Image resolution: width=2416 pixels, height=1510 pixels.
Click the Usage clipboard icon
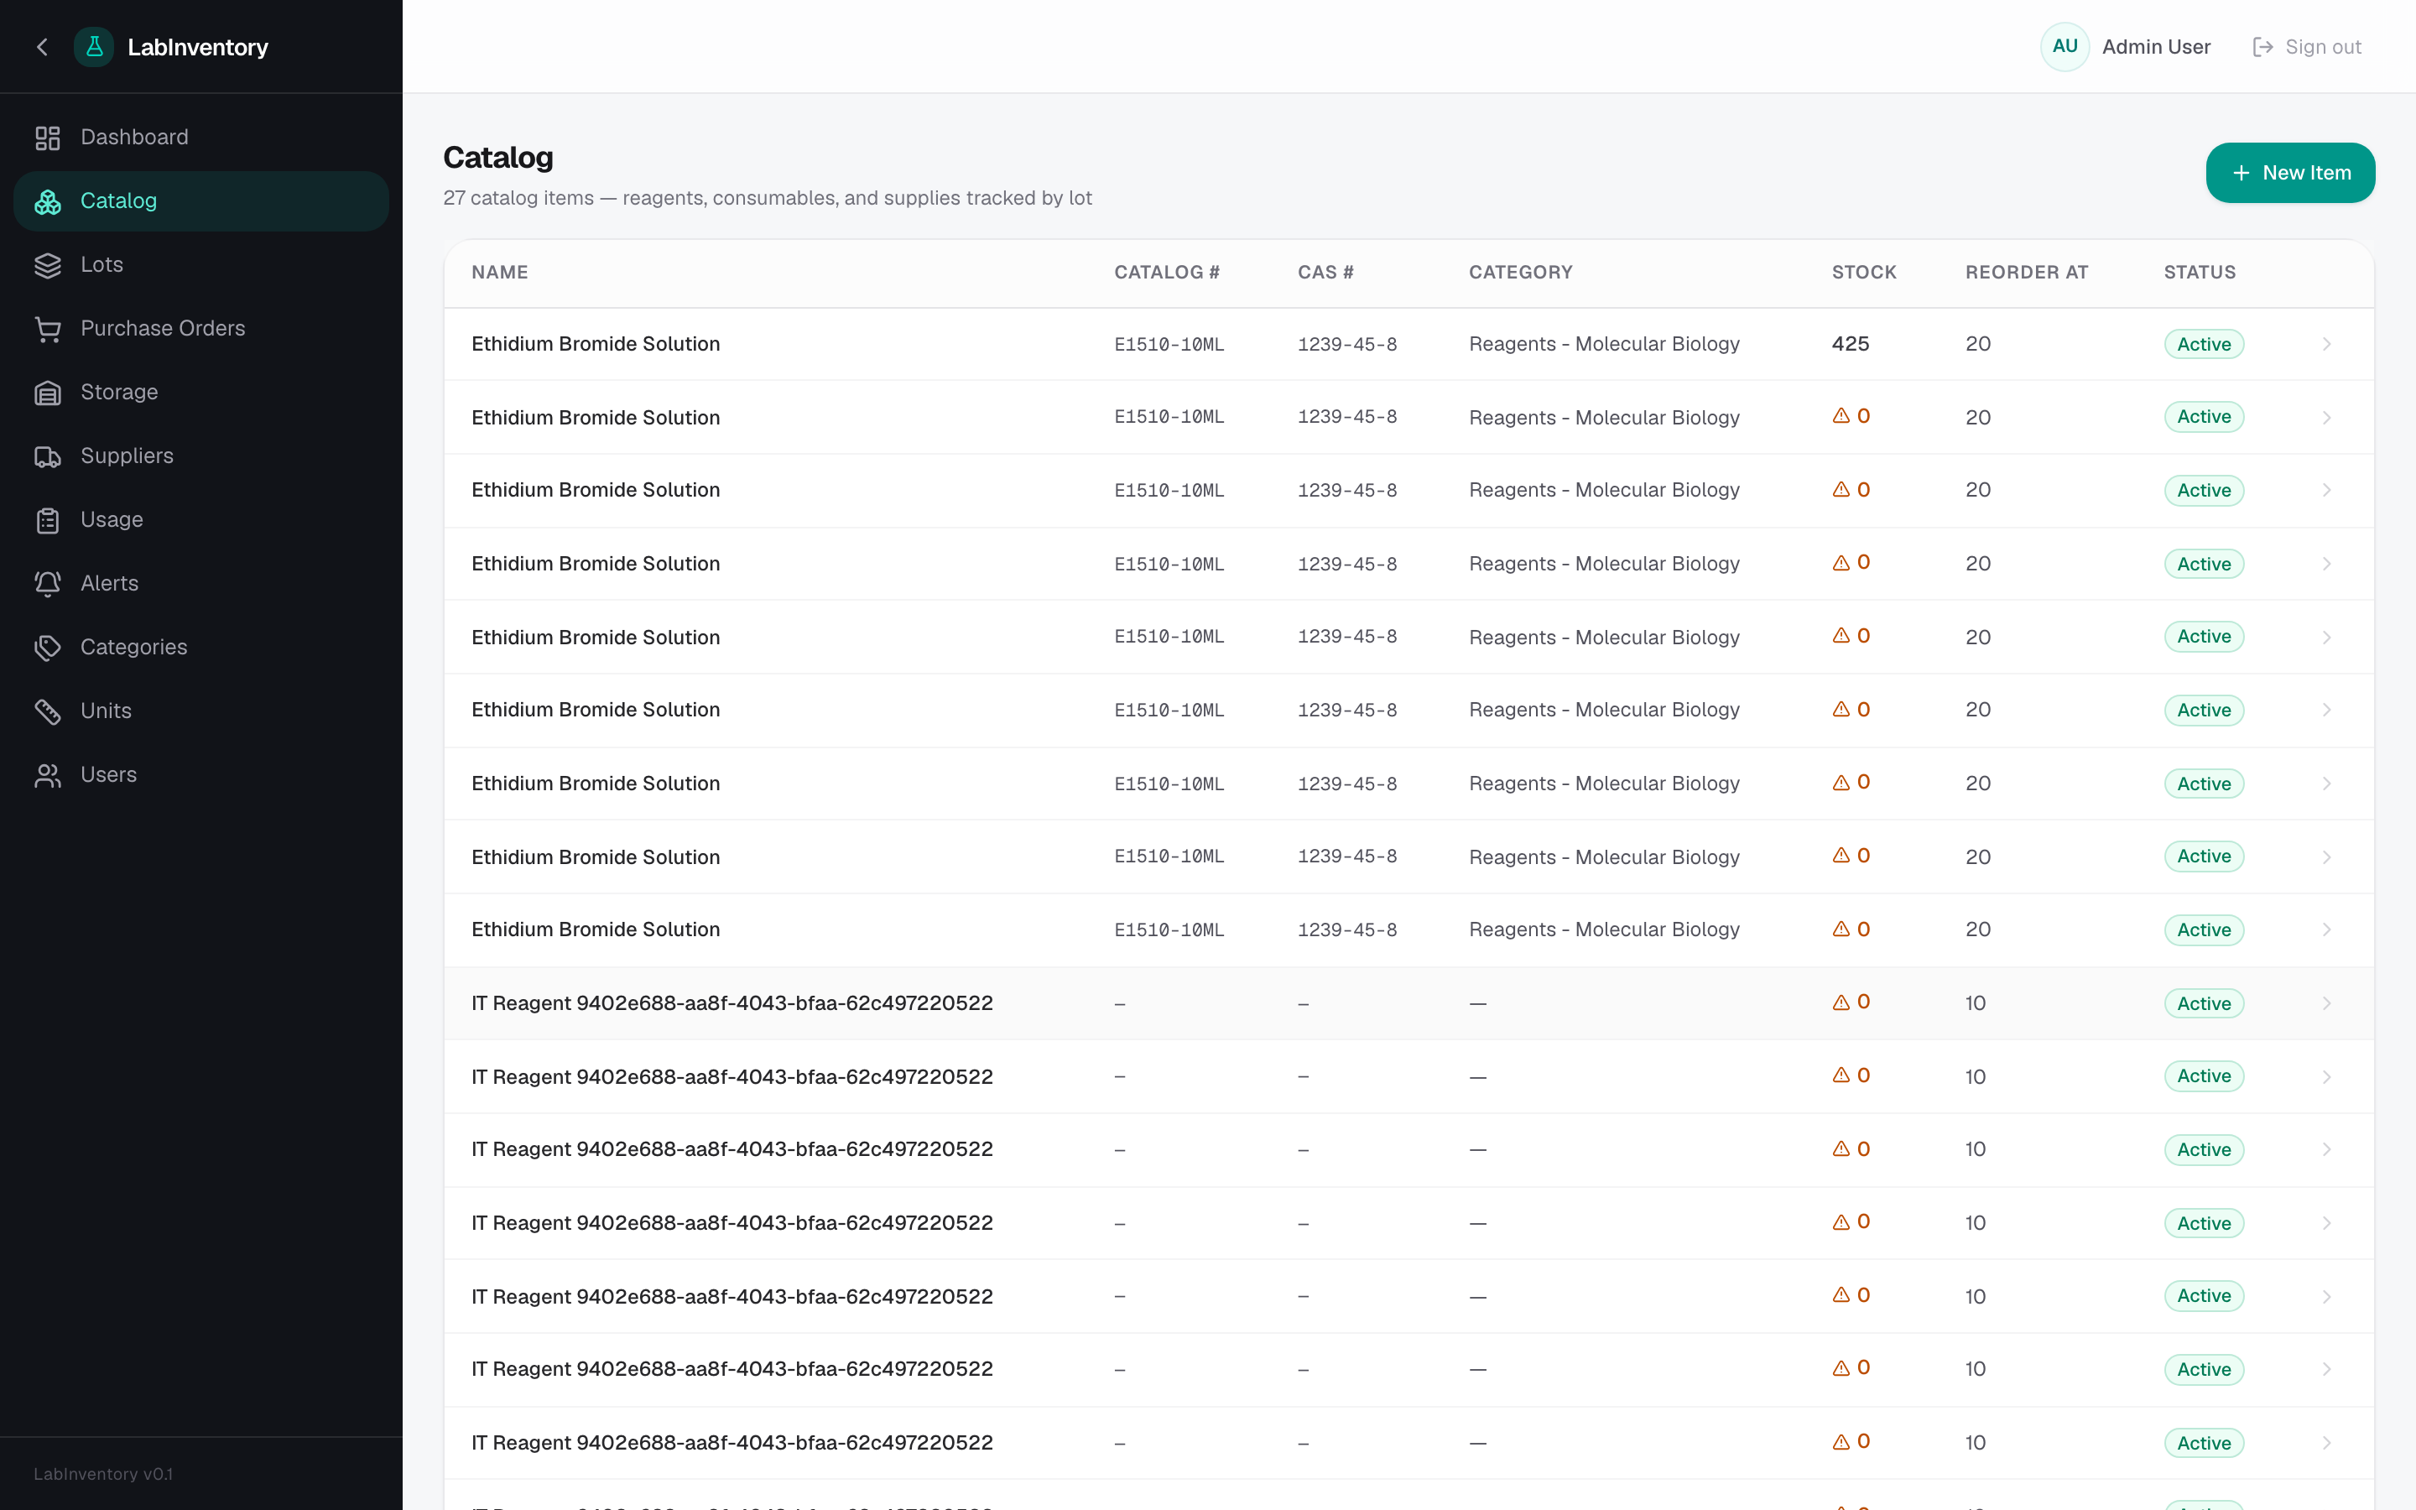(48, 520)
